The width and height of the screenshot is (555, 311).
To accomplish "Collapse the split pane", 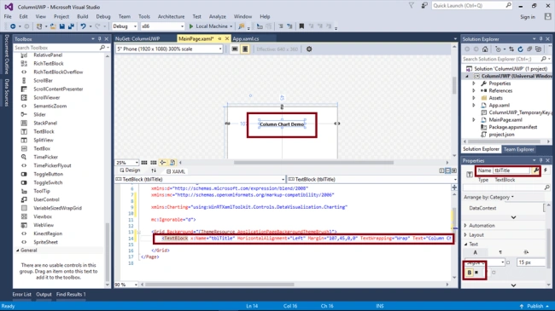I will coord(454,170).
